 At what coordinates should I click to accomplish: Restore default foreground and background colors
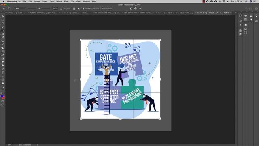[x=1, y=94]
